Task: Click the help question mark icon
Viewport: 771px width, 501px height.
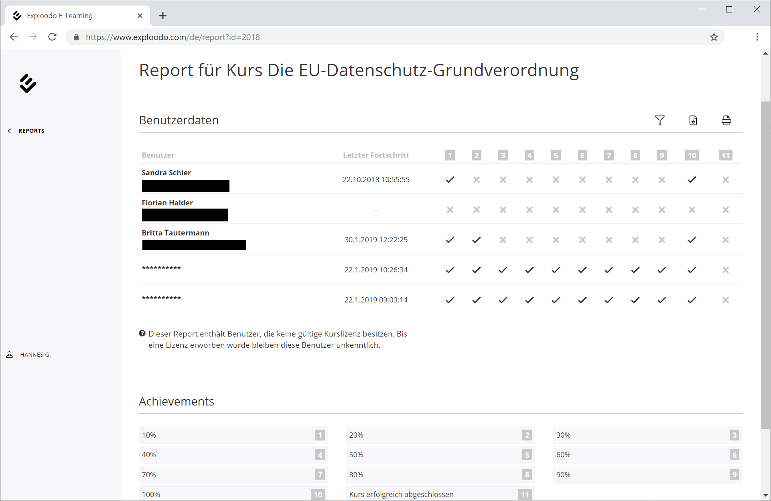Action: 142,333
